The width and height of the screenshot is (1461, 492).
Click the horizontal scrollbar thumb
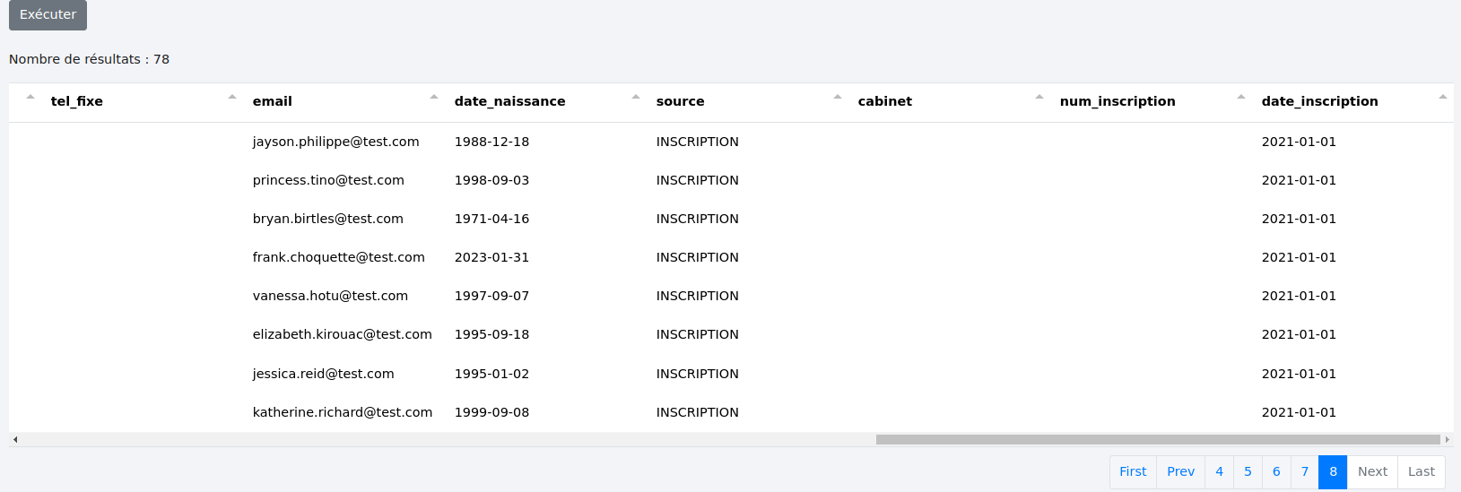pos(1157,439)
